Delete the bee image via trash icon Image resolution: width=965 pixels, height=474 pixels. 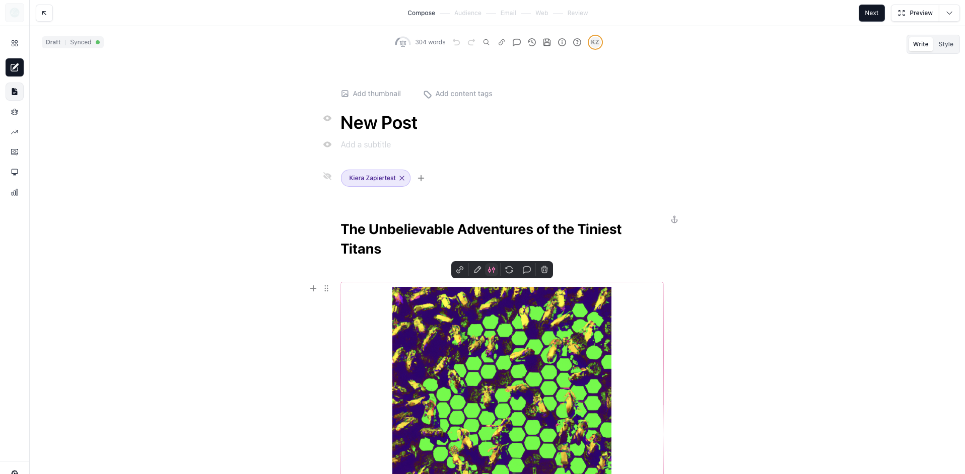pyautogui.click(x=544, y=270)
